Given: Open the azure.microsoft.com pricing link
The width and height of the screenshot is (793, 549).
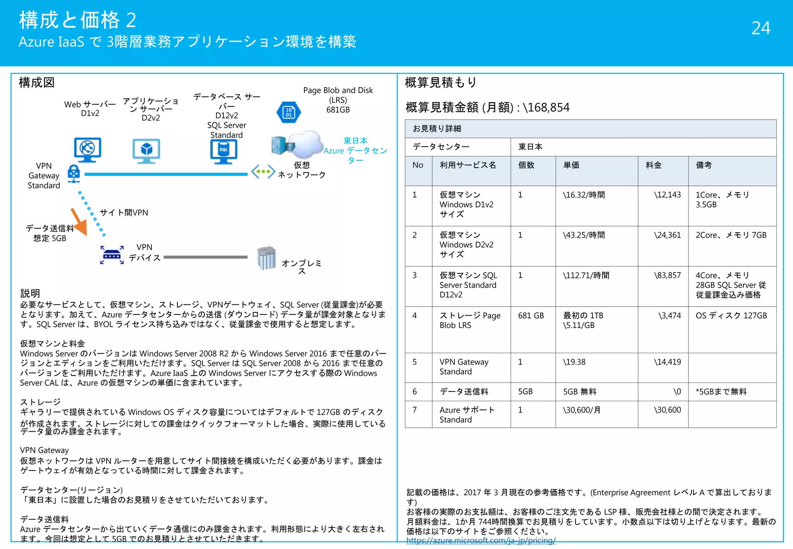Looking at the screenshot, I should pos(481,540).
